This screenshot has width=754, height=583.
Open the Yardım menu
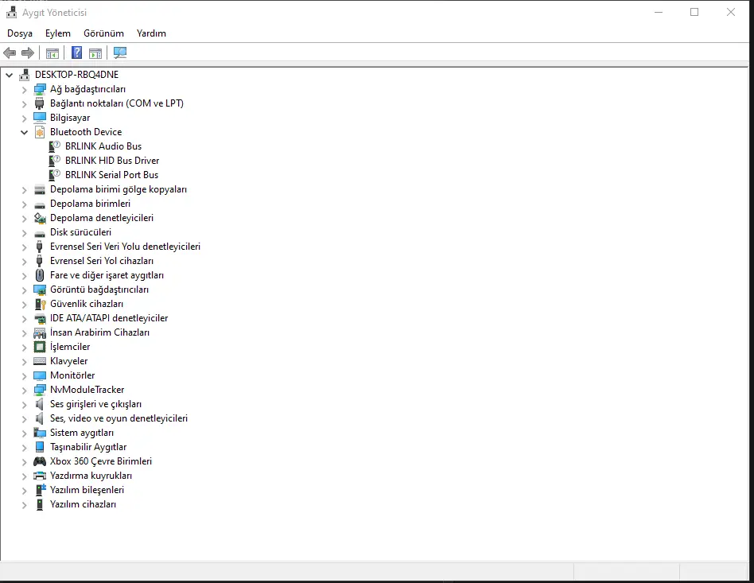[151, 33]
